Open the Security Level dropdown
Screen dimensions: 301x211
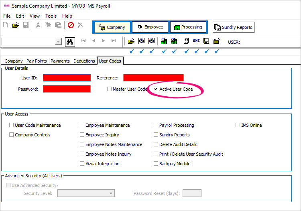pyautogui.click(x=111, y=193)
